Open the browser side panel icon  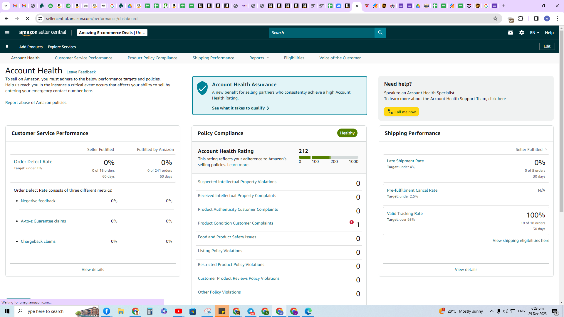[x=536, y=18]
